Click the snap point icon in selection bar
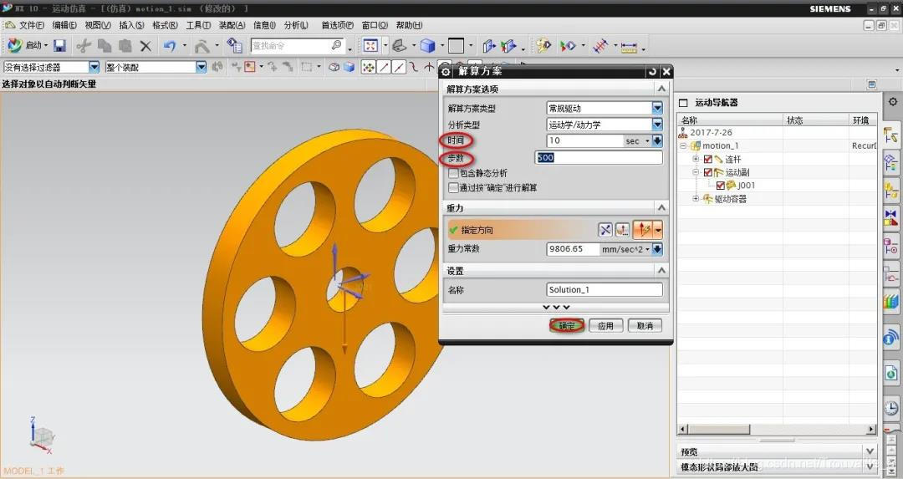Screen dimensions: 903x479 pos(368,68)
